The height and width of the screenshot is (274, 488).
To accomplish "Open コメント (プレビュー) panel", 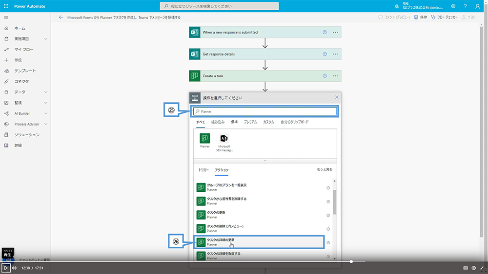I will tap(394, 18).
